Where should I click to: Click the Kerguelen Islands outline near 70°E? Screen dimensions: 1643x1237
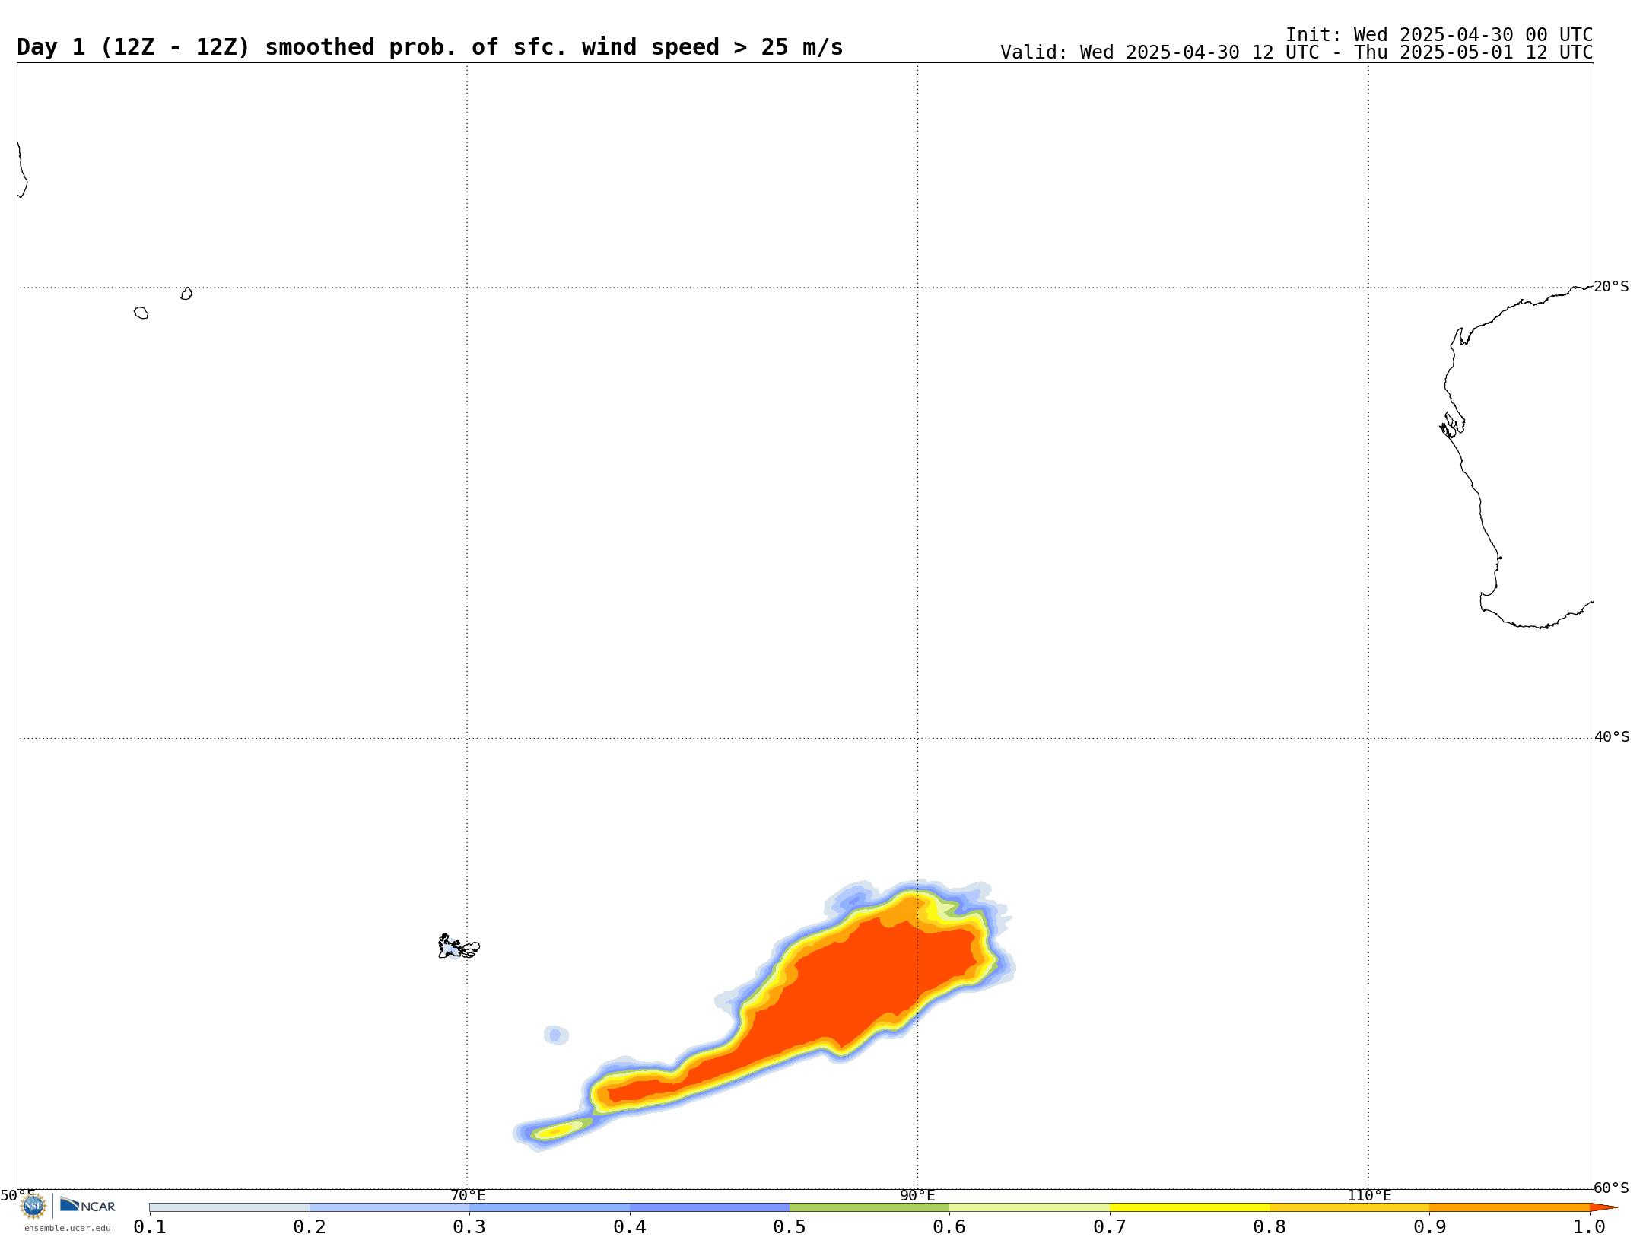click(x=459, y=946)
